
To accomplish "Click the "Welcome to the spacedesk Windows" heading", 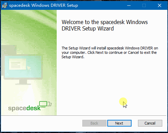I will point(105,25).
